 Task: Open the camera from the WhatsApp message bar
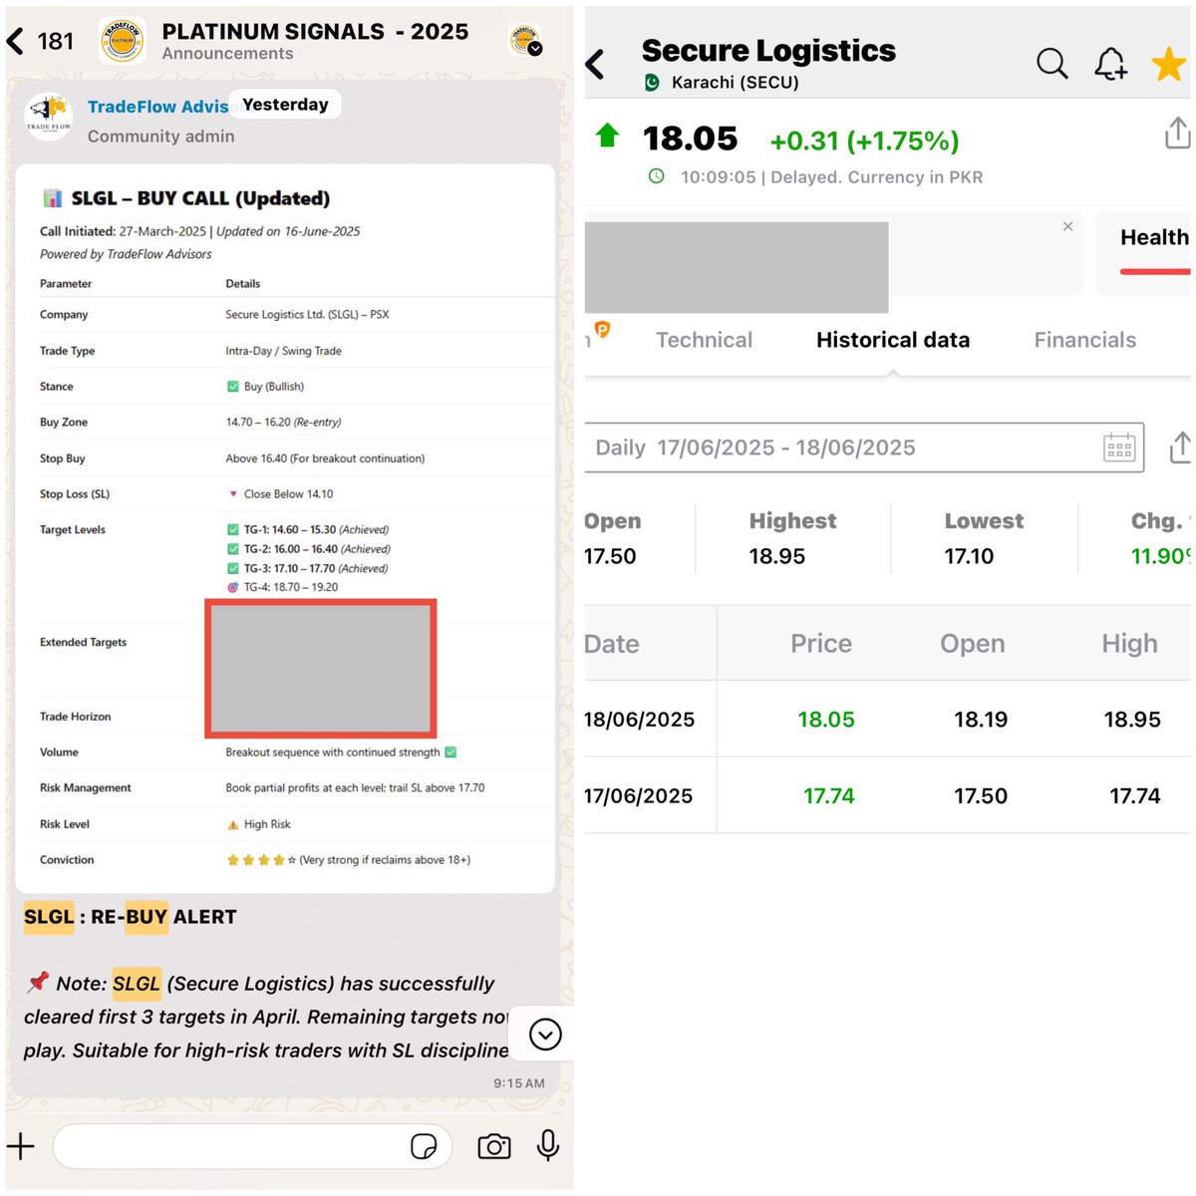494,1146
